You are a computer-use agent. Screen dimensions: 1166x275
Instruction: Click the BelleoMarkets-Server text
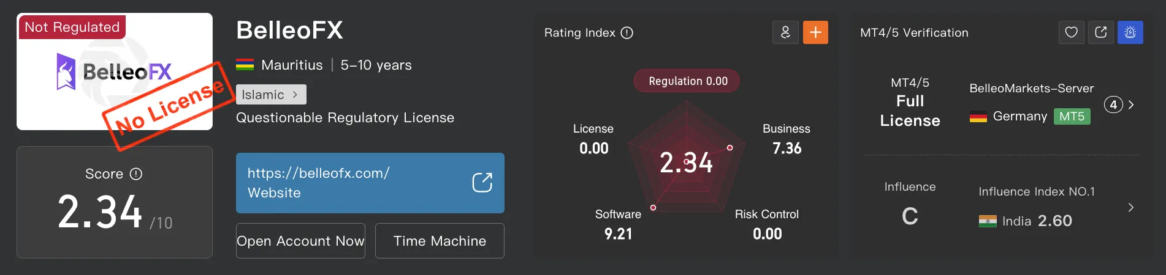tap(1031, 89)
